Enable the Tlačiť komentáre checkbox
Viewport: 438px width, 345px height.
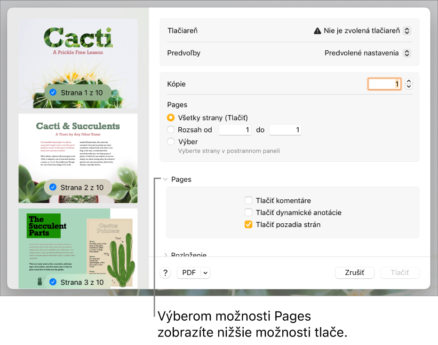[x=248, y=200]
